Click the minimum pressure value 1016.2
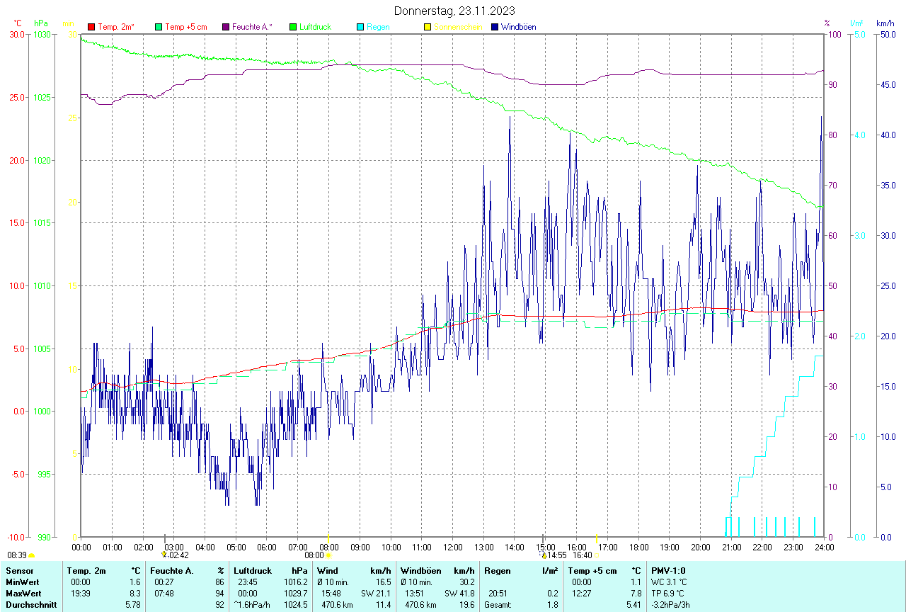 click(296, 582)
